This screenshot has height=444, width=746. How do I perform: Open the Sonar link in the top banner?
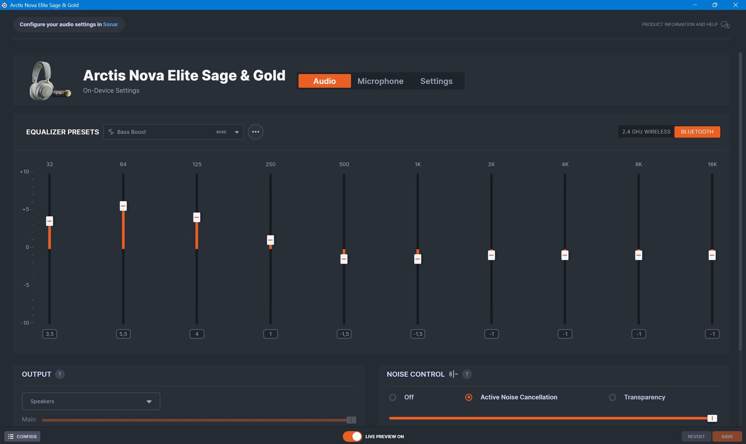[110, 24]
